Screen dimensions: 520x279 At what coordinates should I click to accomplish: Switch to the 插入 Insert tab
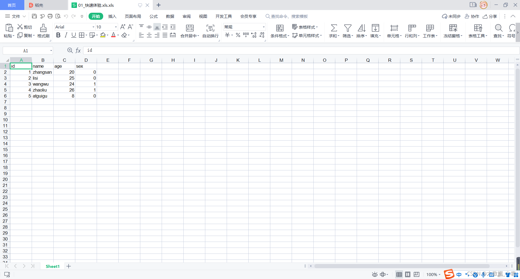112,16
